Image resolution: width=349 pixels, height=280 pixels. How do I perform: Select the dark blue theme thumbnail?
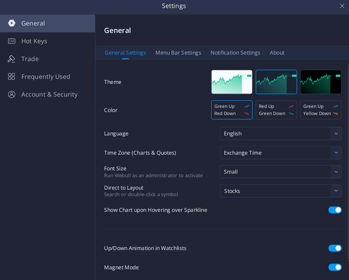click(x=276, y=82)
